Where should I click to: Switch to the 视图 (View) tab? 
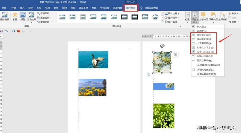(x=73, y=8)
